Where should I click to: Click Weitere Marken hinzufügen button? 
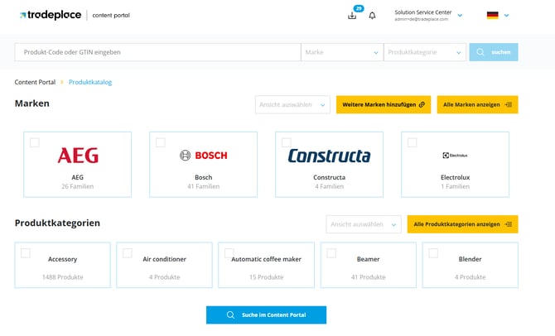[384, 105]
